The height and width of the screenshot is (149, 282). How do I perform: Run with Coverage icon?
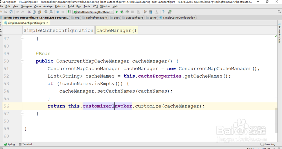click(127, 12)
